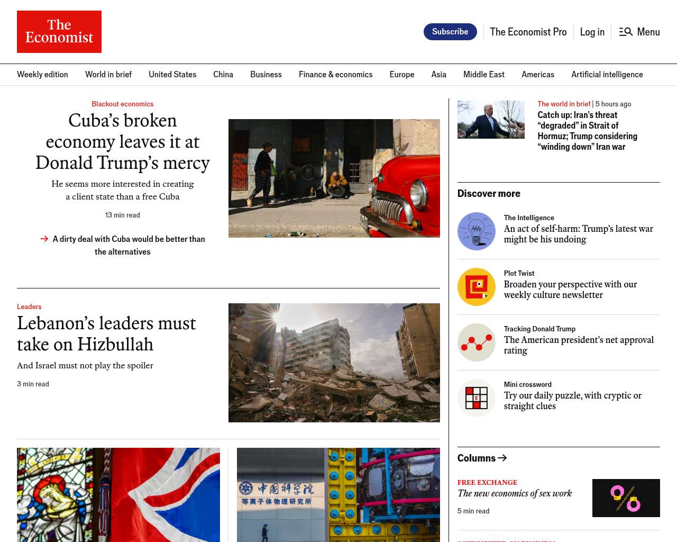Open Business section
The height and width of the screenshot is (542, 677).
click(266, 75)
